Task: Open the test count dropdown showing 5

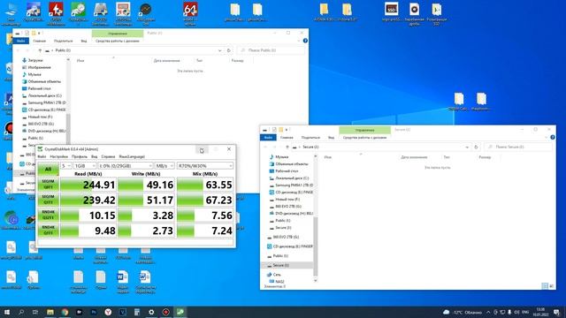Action: [x=65, y=166]
